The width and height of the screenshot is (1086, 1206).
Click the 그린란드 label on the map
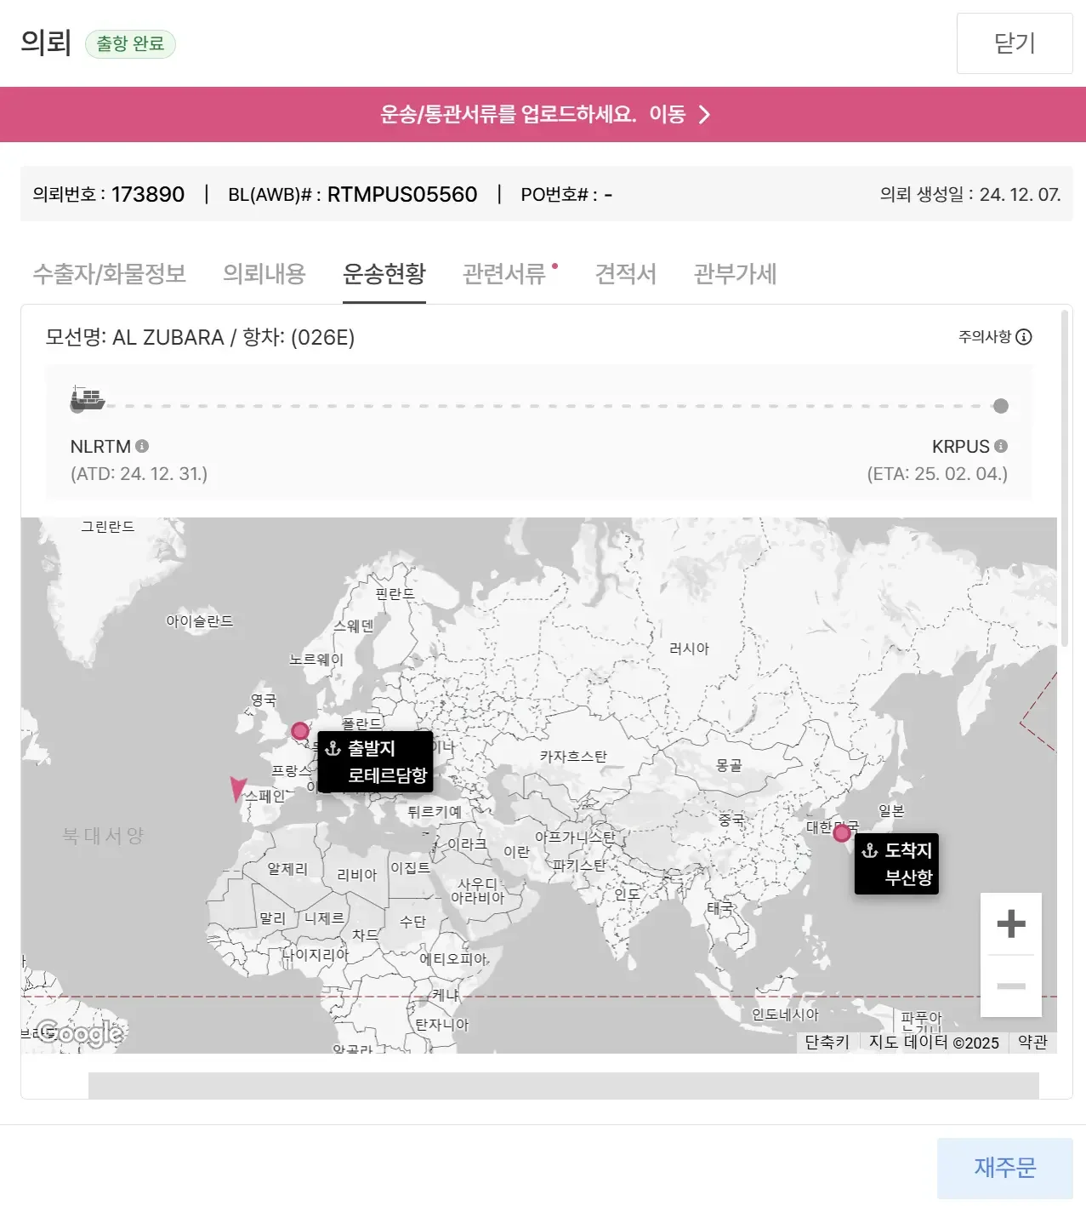coord(108,527)
